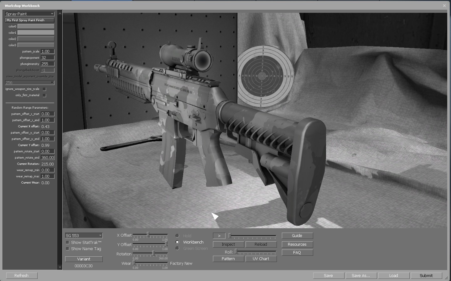Pick the color3 swatch
Screen dimensions: 451x281
point(36,45)
